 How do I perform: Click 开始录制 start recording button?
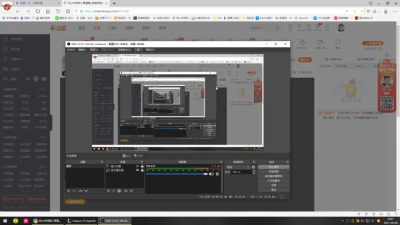(x=273, y=171)
